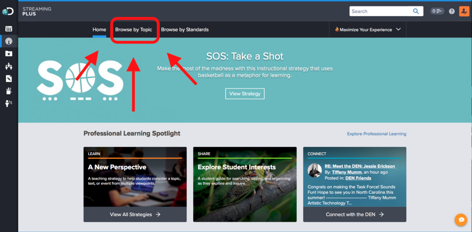Image resolution: width=472 pixels, height=232 pixels.
Task: Open the cup of pencils sidebar icon
Action: (x=8, y=91)
